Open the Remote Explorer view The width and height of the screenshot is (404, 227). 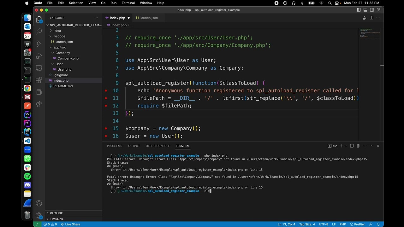(x=39, y=68)
